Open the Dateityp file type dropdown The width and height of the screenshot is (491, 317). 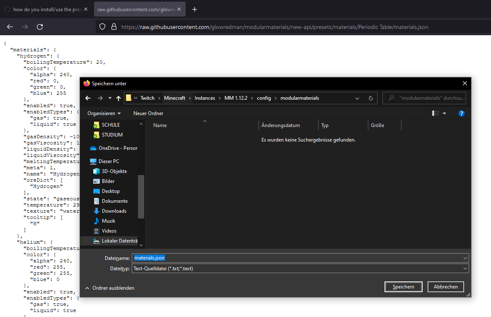465,268
